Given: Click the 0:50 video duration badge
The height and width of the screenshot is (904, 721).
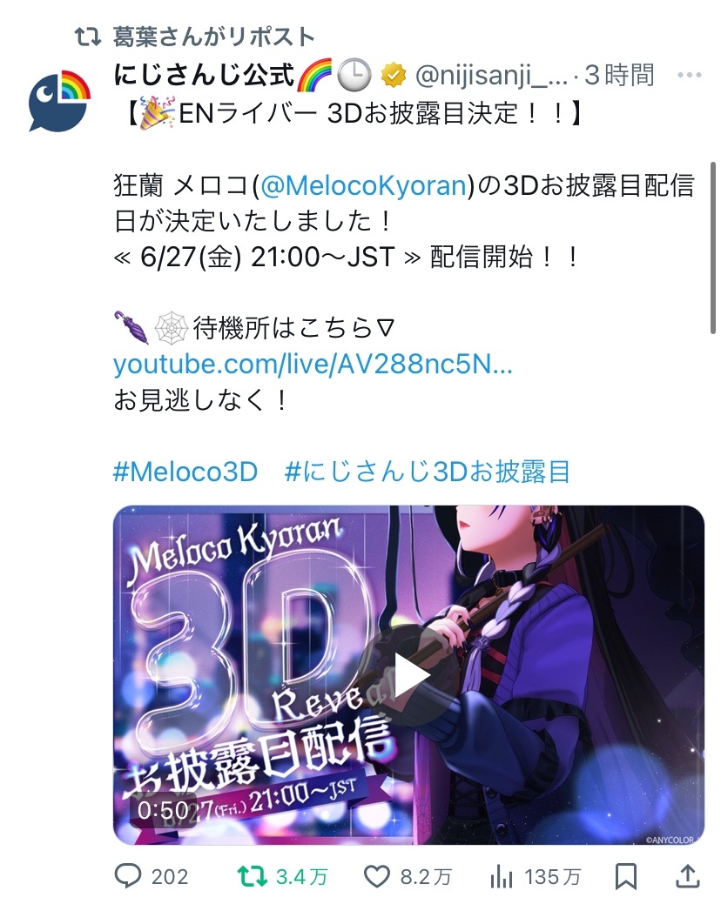Looking at the screenshot, I should point(164,810).
